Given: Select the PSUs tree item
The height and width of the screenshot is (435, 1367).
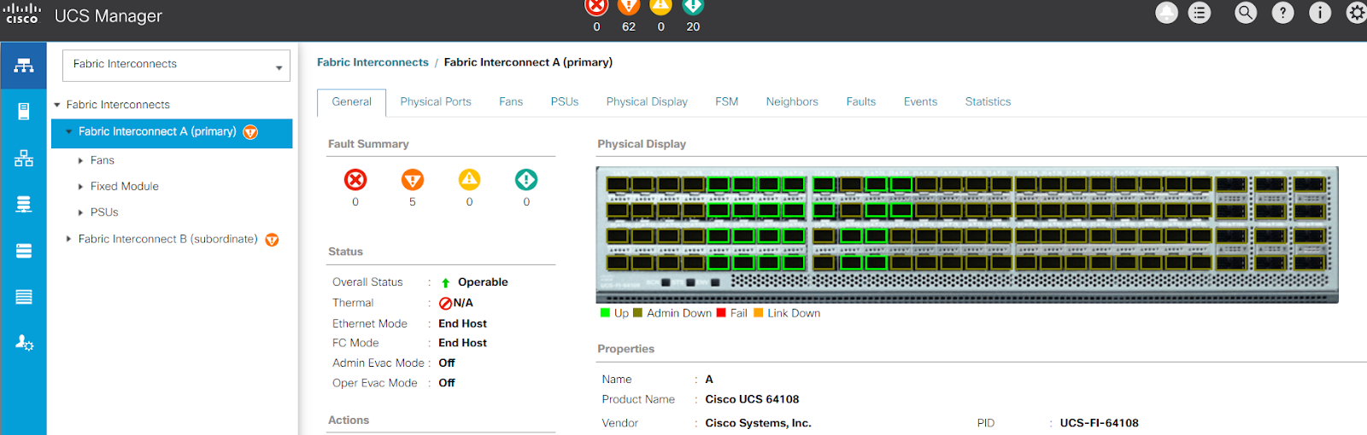Looking at the screenshot, I should click(x=104, y=212).
